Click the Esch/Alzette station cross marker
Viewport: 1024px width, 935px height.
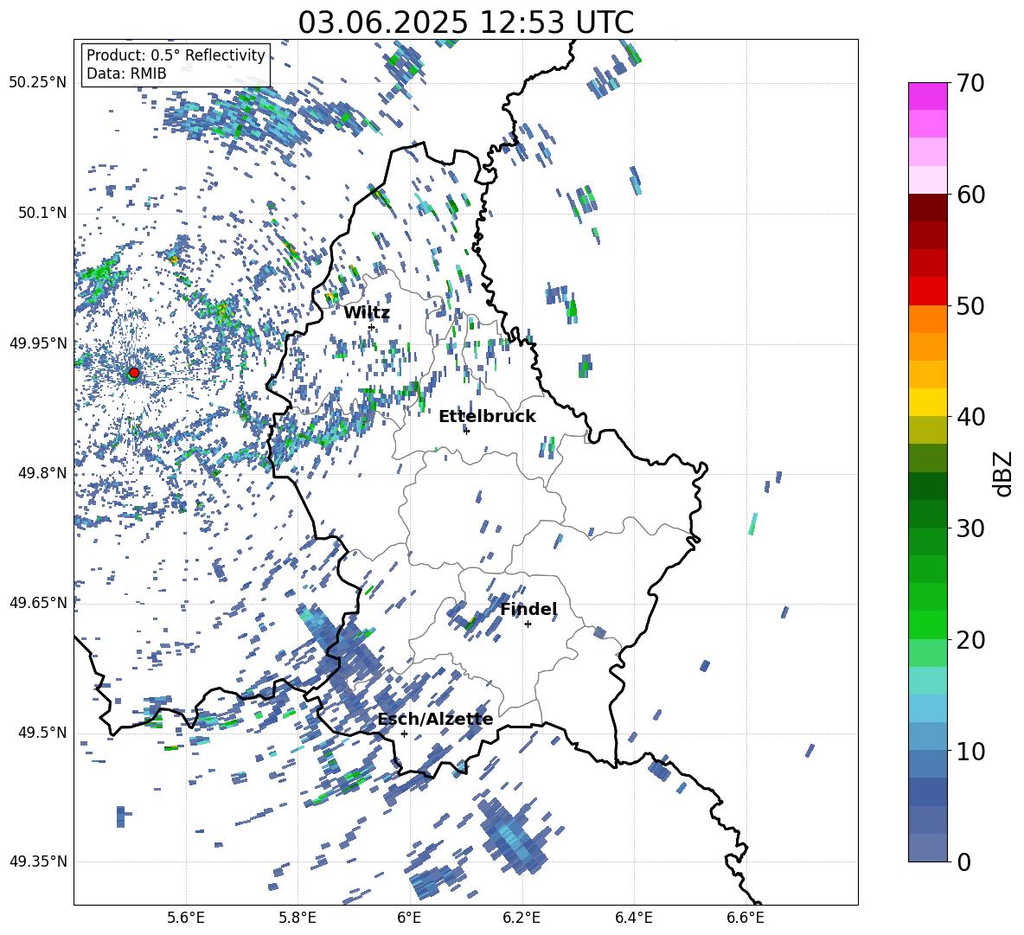tap(404, 733)
